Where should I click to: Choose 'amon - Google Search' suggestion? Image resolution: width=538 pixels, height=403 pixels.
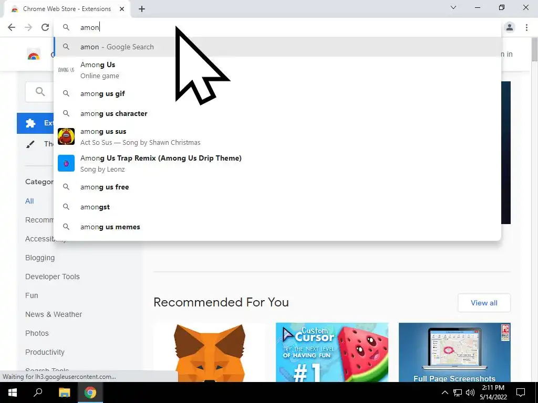tap(277, 47)
